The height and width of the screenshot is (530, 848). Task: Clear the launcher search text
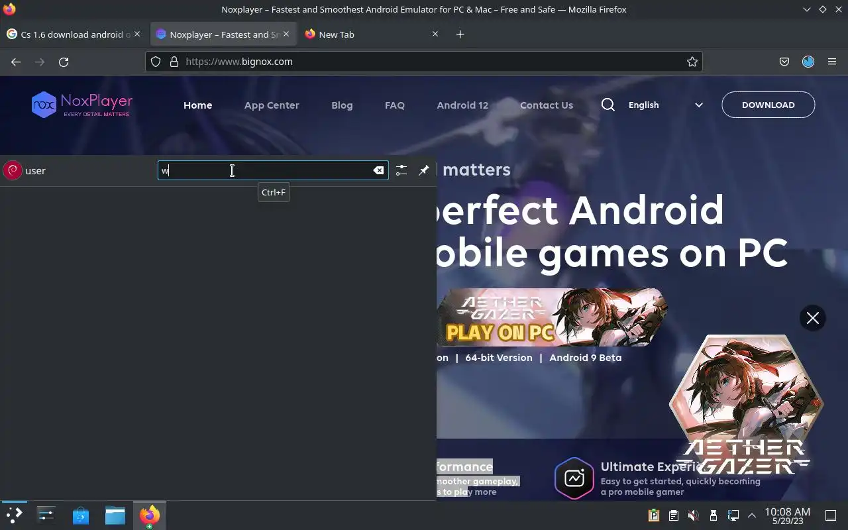click(x=378, y=170)
